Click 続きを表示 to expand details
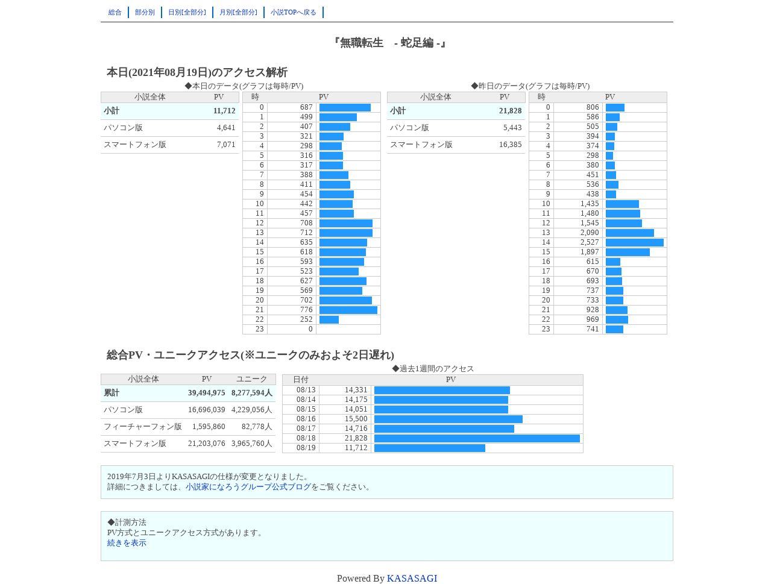This screenshot has width=774, height=584. pos(127,543)
